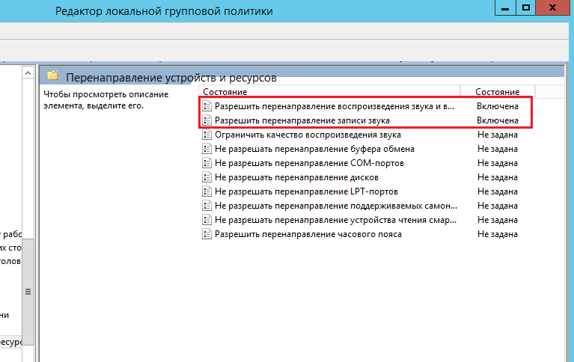The image size is (574, 362).
Task: Select the смарт-карт reader redirection policy
Action: tap(334, 220)
